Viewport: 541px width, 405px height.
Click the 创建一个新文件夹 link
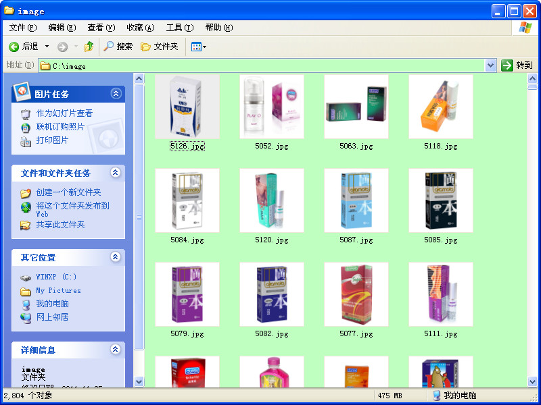[69, 192]
